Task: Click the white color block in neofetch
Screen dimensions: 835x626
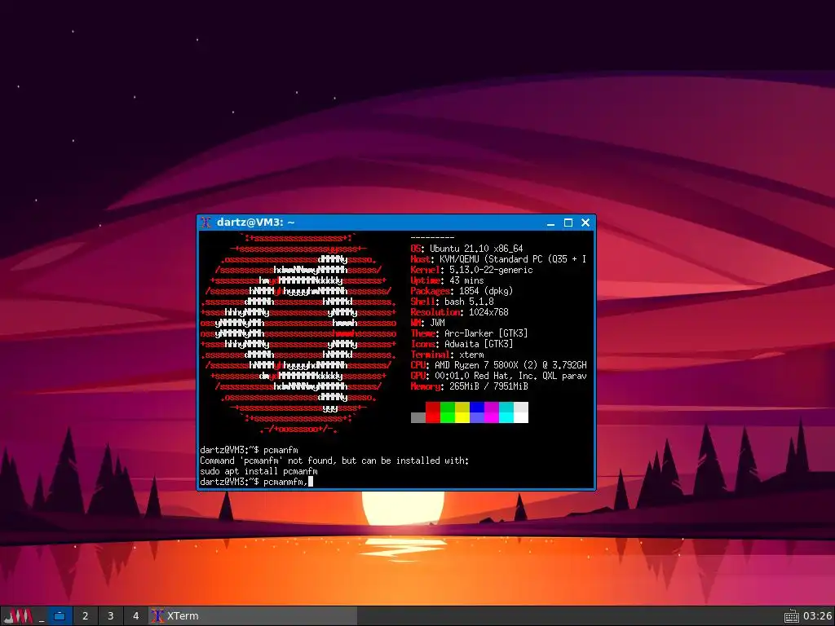Action: (521, 412)
